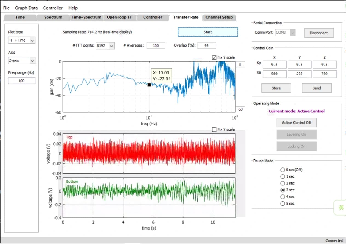
Task: Click the freq (Hz) axis label
Action: [149, 124]
